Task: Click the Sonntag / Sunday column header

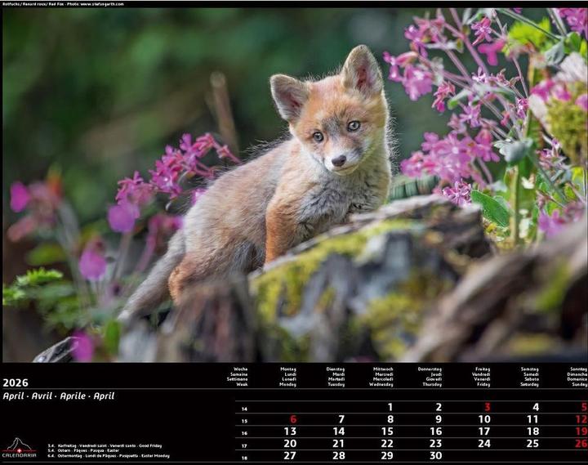Action: tap(577, 377)
